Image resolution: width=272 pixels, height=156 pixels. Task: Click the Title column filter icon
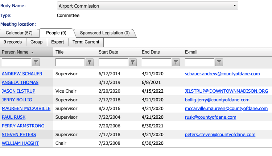click(x=90, y=62)
